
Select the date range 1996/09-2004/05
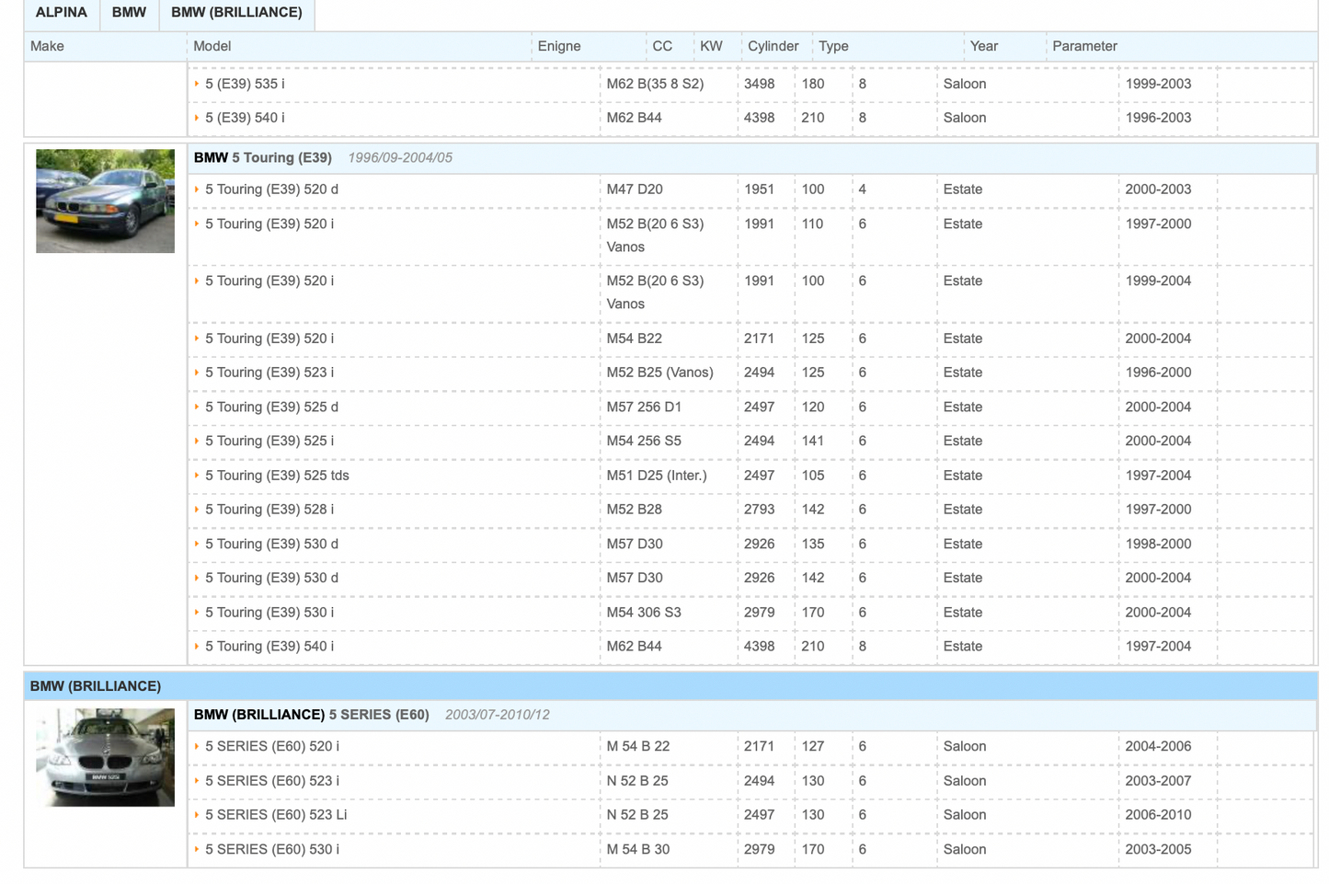[400, 158]
